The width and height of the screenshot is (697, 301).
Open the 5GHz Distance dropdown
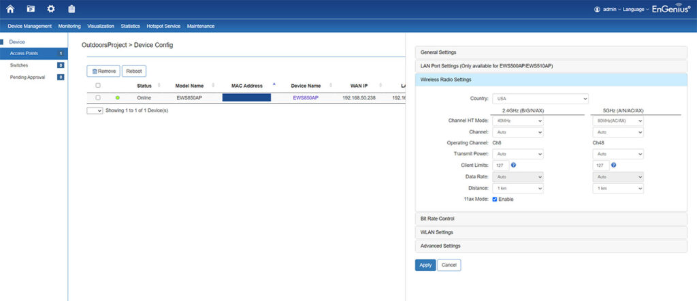(618, 189)
